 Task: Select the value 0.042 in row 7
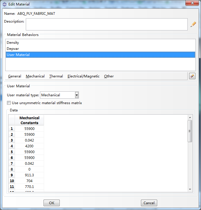[30, 164]
